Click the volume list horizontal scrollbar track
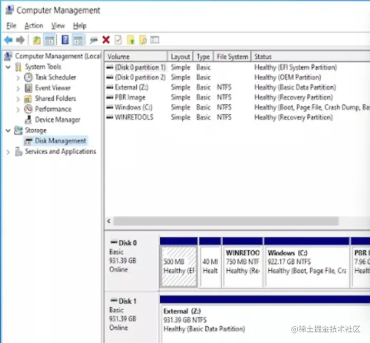The width and height of the screenshot is (370, 343). (226, 221)
